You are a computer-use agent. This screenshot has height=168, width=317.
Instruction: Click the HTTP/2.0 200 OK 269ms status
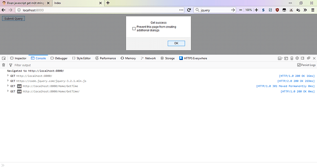(296, 81)
